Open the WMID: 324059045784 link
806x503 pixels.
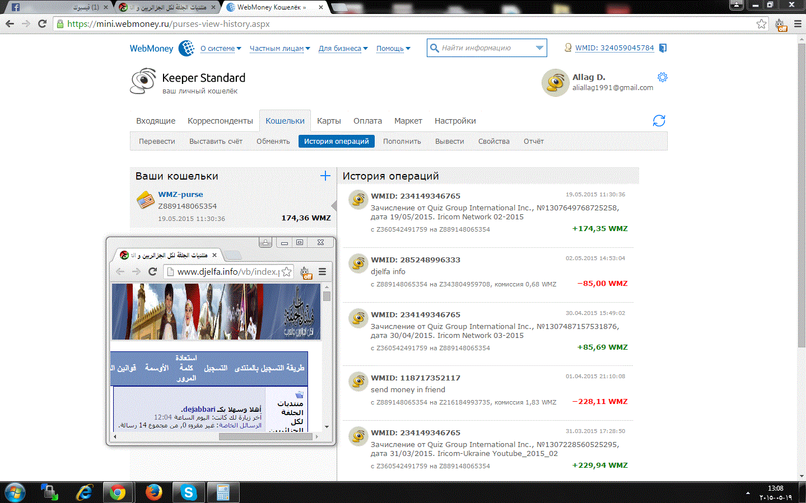(x=614, y=48)
